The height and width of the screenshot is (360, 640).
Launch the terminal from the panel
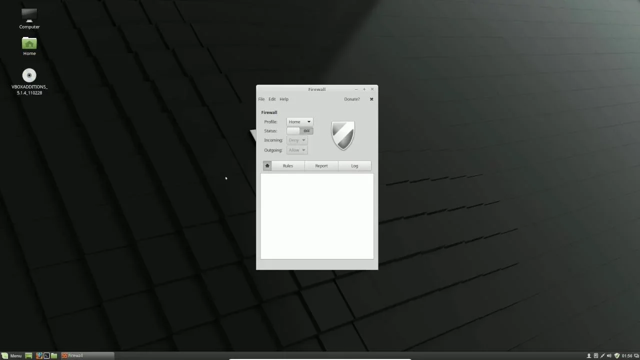click(46, 356)
